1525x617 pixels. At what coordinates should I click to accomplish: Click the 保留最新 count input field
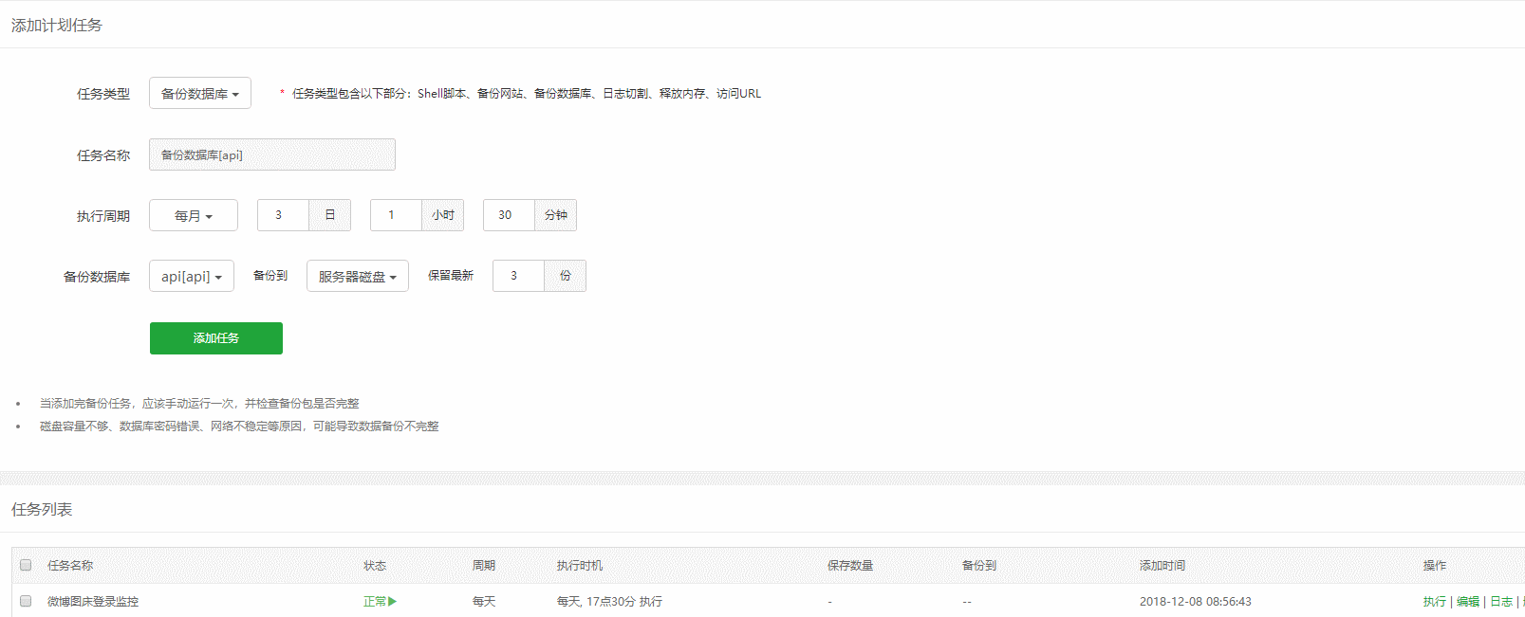click(x=518, y=276)
